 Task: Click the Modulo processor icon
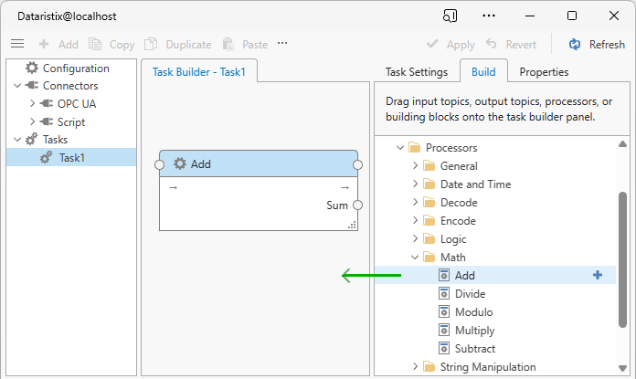point(444,312)
